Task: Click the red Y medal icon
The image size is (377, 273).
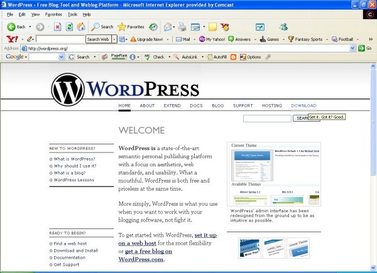Action: coord(225,27)
